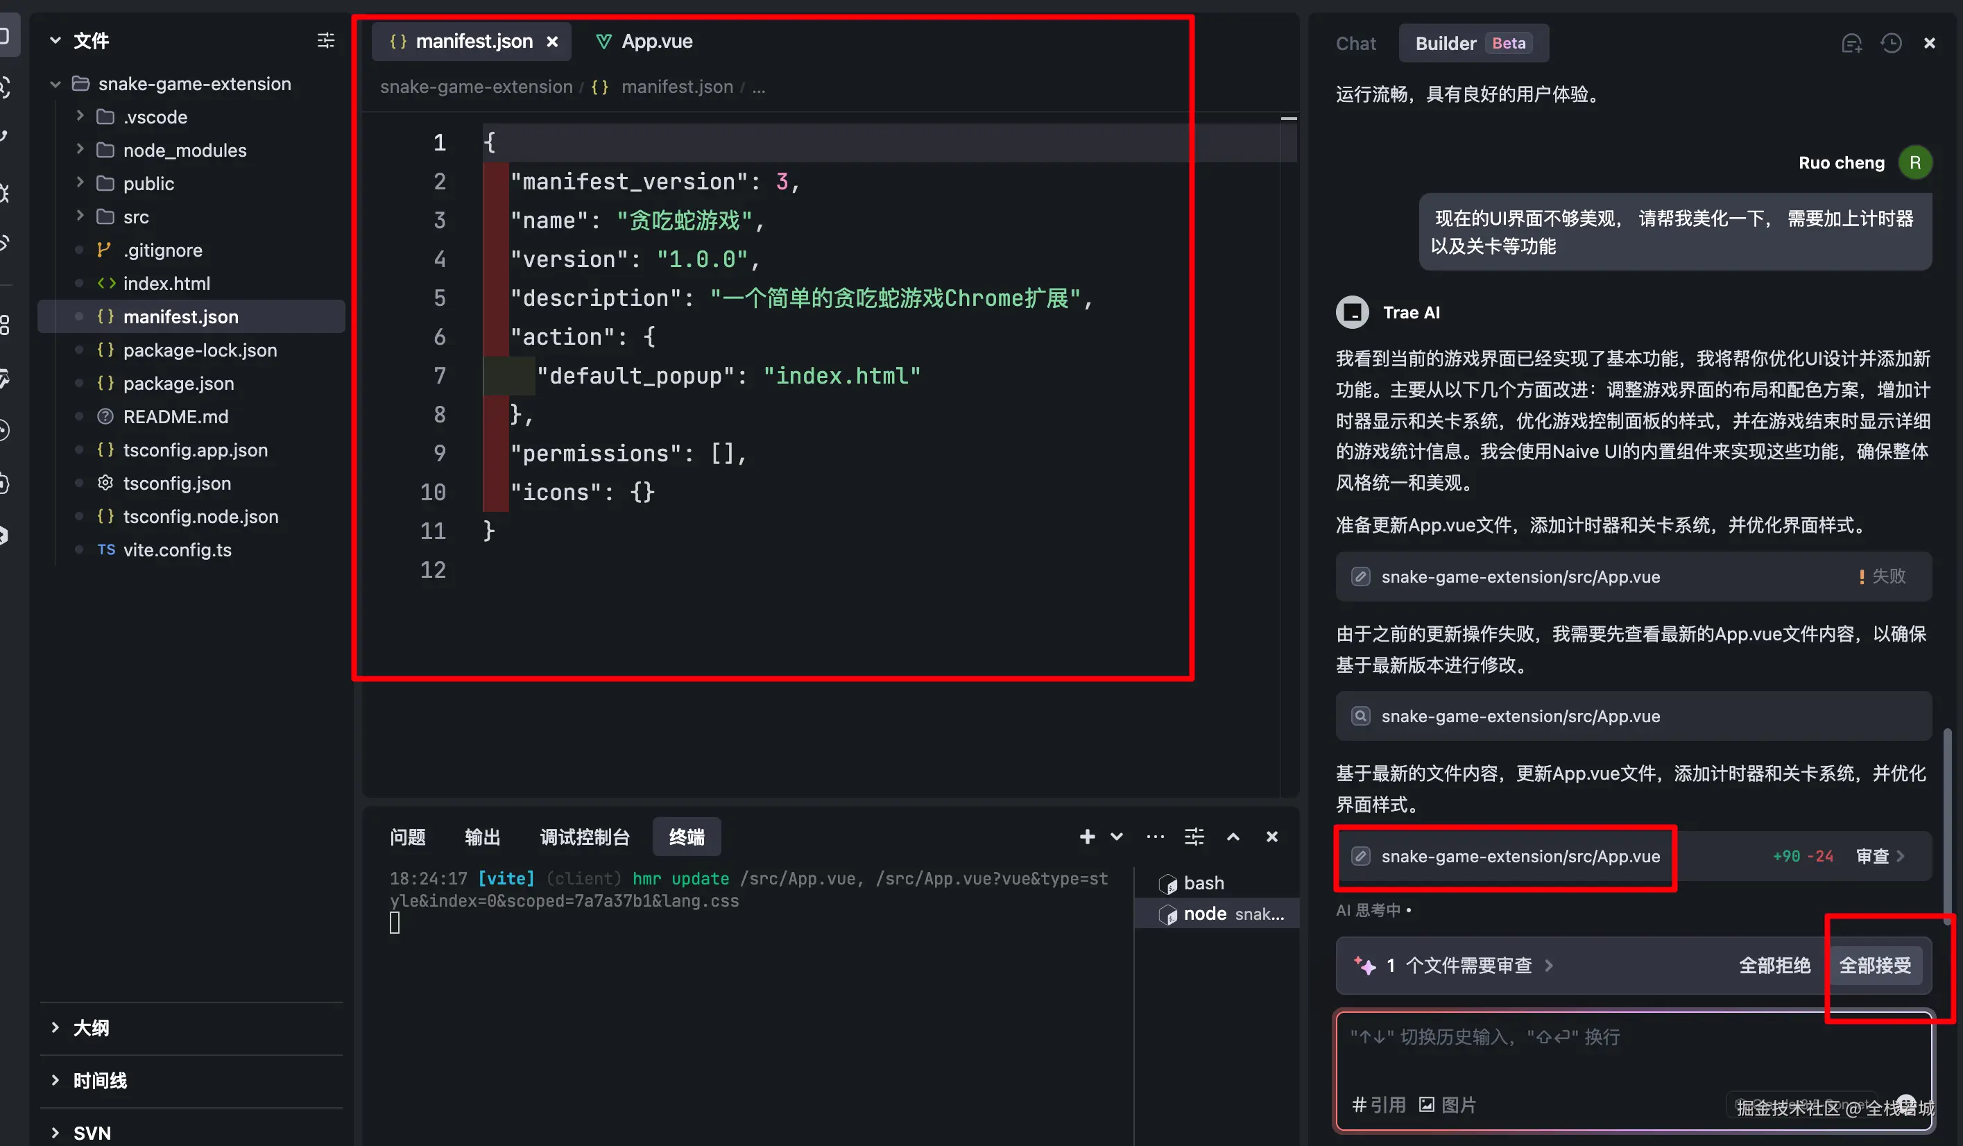
Task: Select the bash terminal session
Action: click(x=1203, y=882)
